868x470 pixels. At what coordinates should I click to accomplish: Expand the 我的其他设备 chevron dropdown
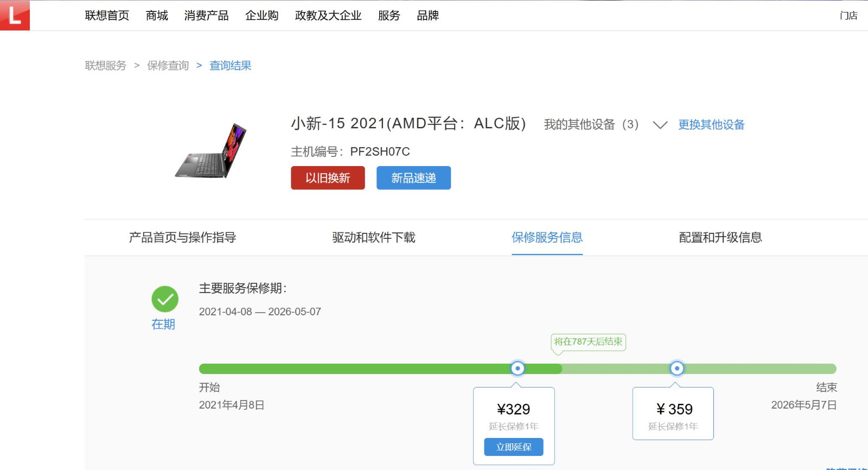[x=660, y=125]
